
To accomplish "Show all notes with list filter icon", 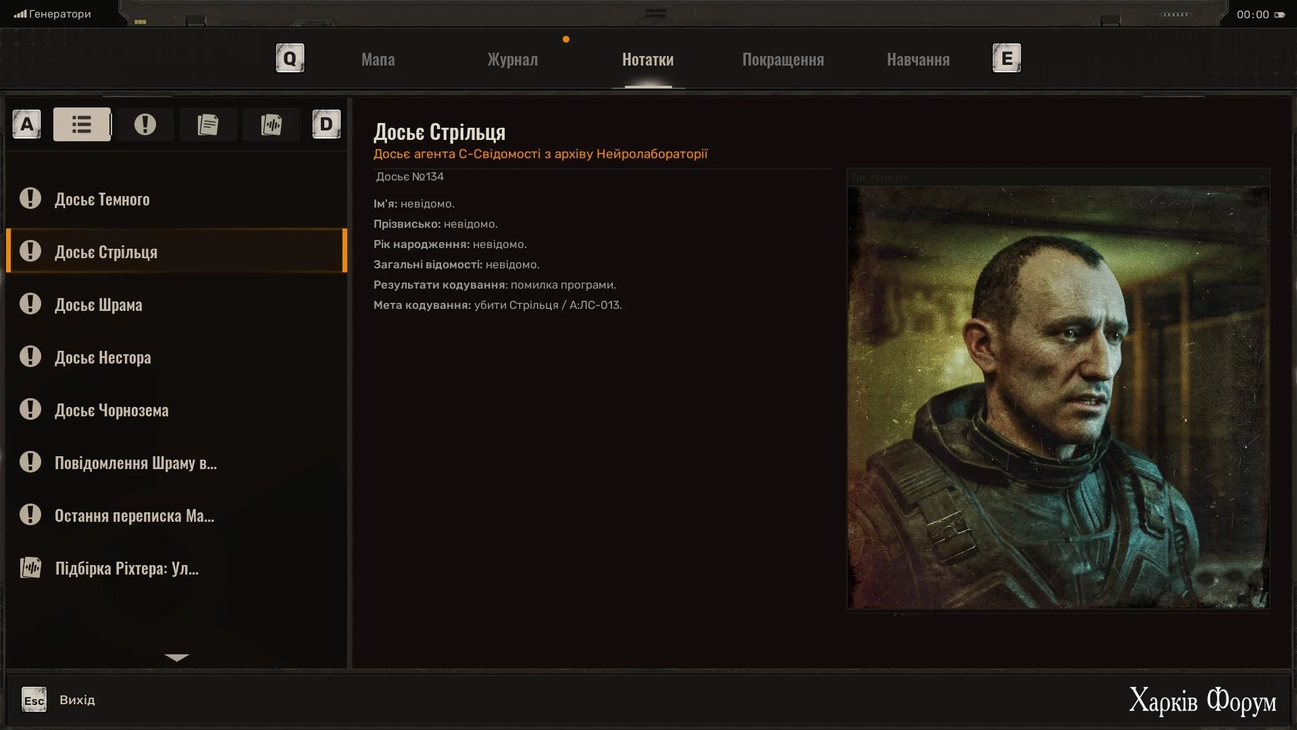I will 82,124.
